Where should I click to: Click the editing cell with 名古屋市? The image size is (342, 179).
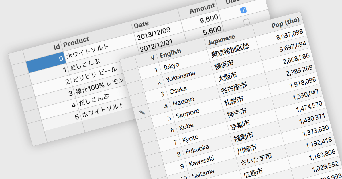point(233,88)
